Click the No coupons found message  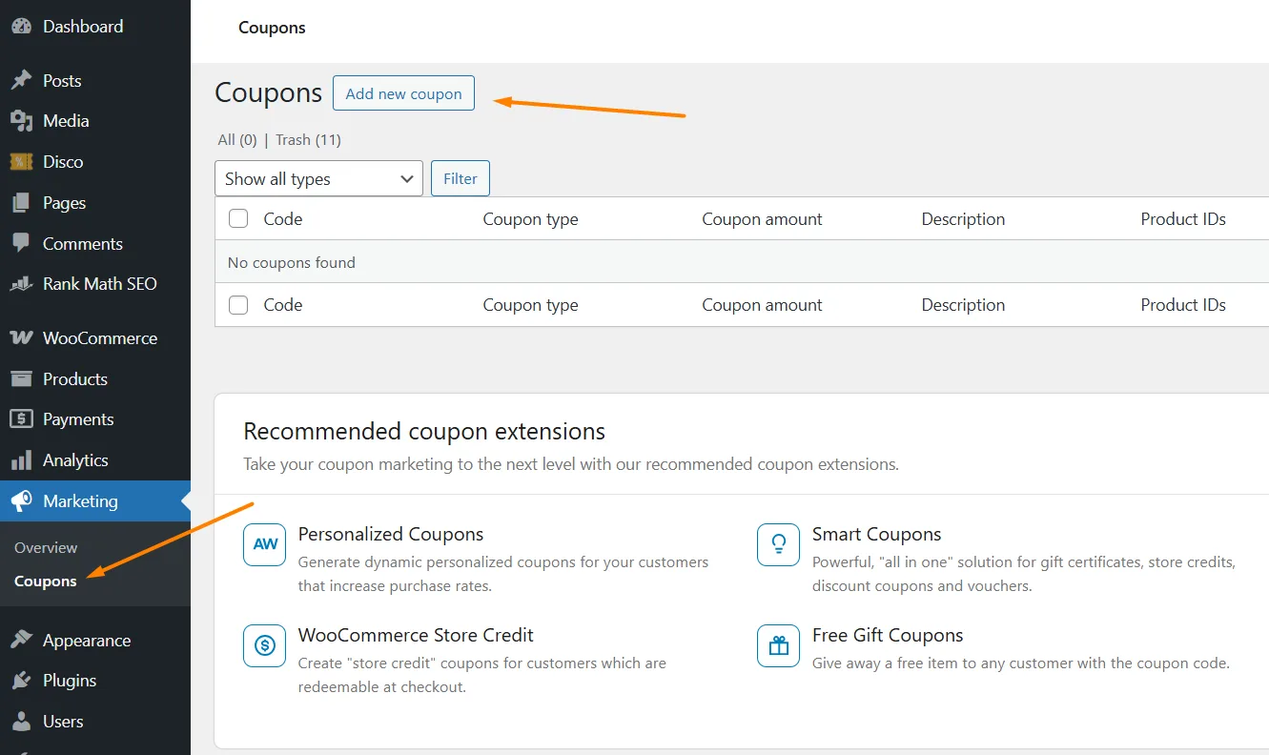(x=292, y=262)
